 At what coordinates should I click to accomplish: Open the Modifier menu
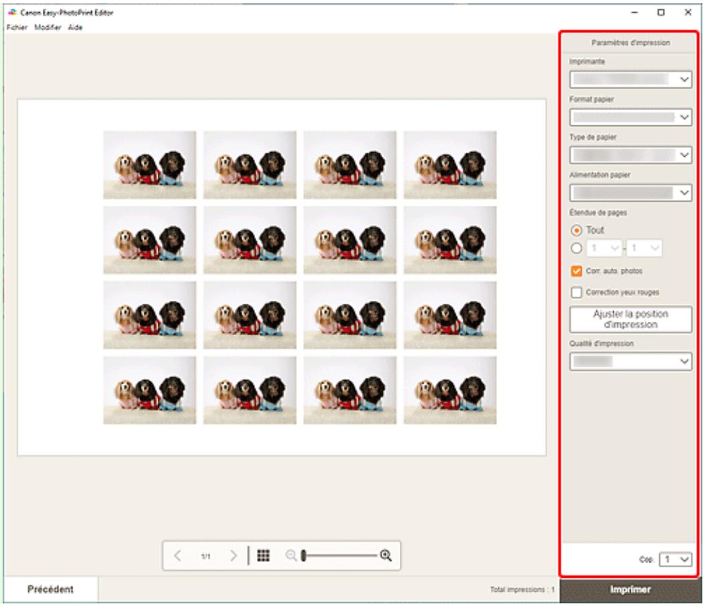tap(48, 27)
